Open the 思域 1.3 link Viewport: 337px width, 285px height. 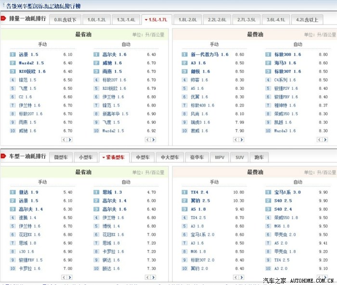point(112,192)
